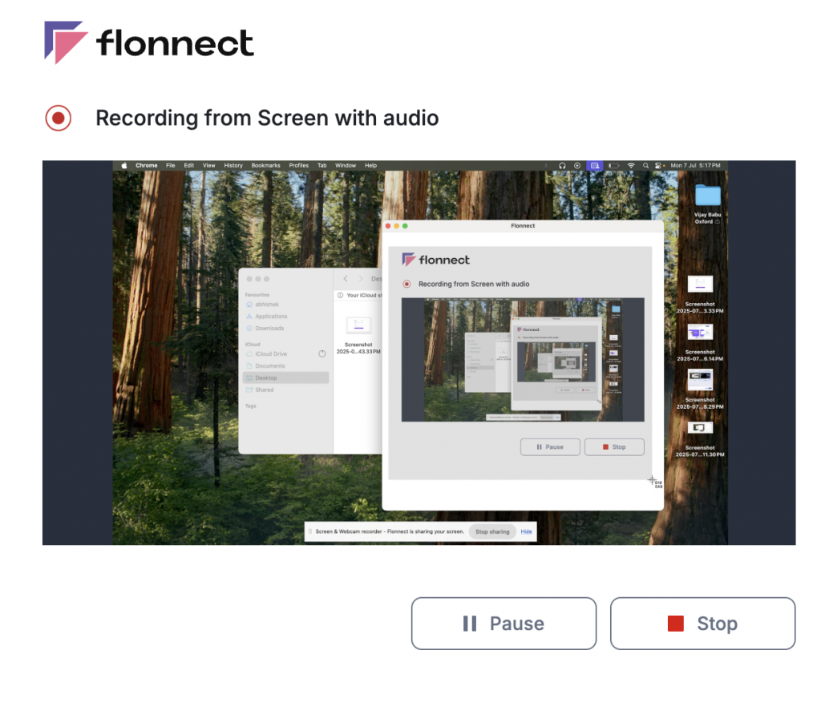
Task: Open the History menu in Chrome
Action: (x=233, y=165)
